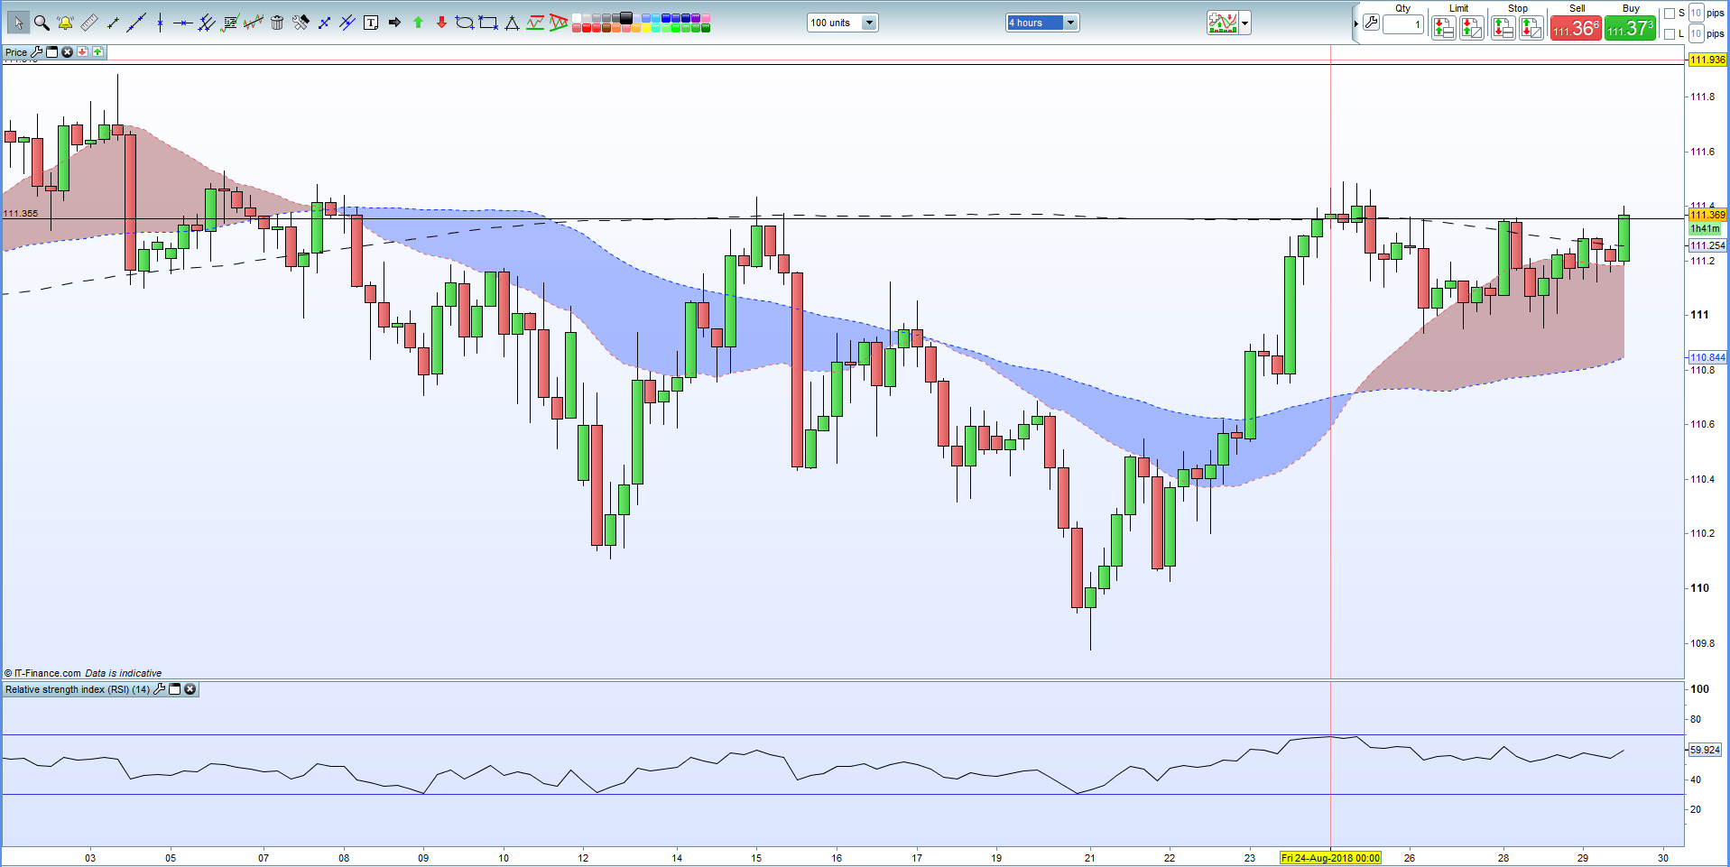Click the 111.355 horizontal line label
Viewport: 1730px width, 867px height.
tap(21, 214)
